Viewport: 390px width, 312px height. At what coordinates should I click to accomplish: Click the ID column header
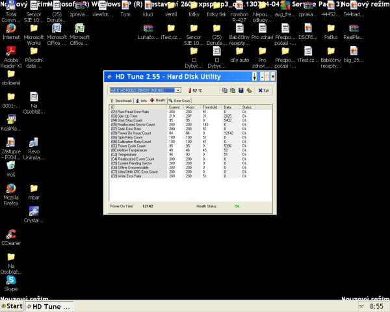(x=138, y=107)
